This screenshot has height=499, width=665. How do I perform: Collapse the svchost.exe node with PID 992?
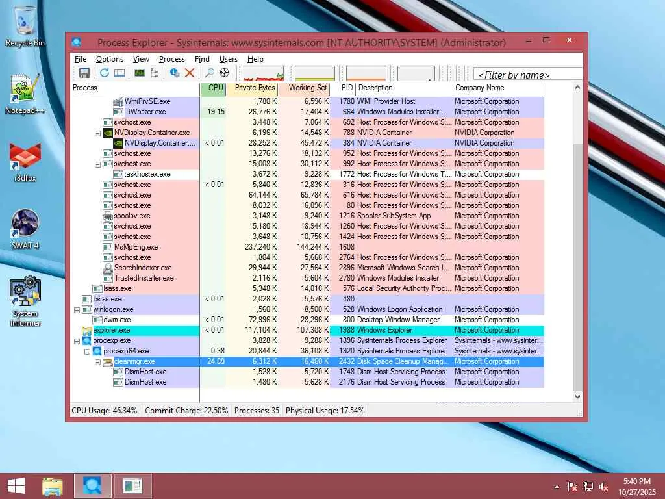point(97,164)
